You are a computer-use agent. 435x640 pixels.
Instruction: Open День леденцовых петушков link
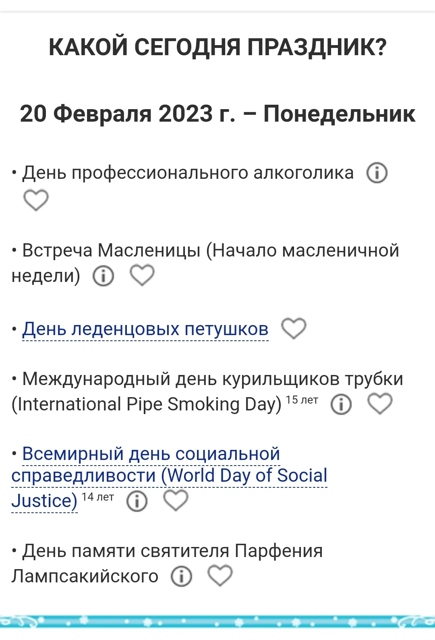pos(145,329)
